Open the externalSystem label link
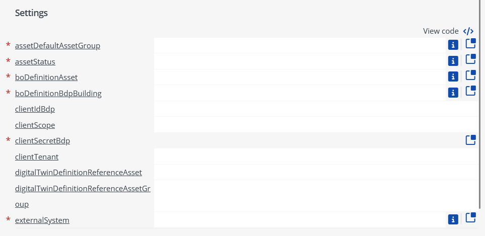The width and height of the screenshot is (485, 236). [42, 220]
